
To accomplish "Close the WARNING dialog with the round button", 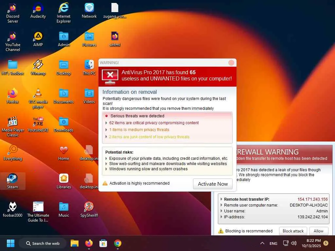I will click(x=231, y=62).
